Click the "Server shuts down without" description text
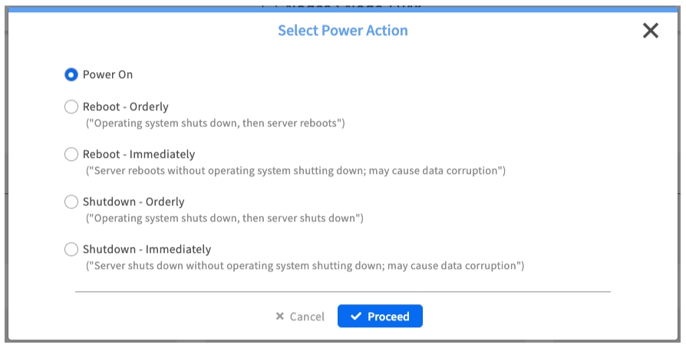The width and height of the screenshot is (686, 348). pos(305,265)
